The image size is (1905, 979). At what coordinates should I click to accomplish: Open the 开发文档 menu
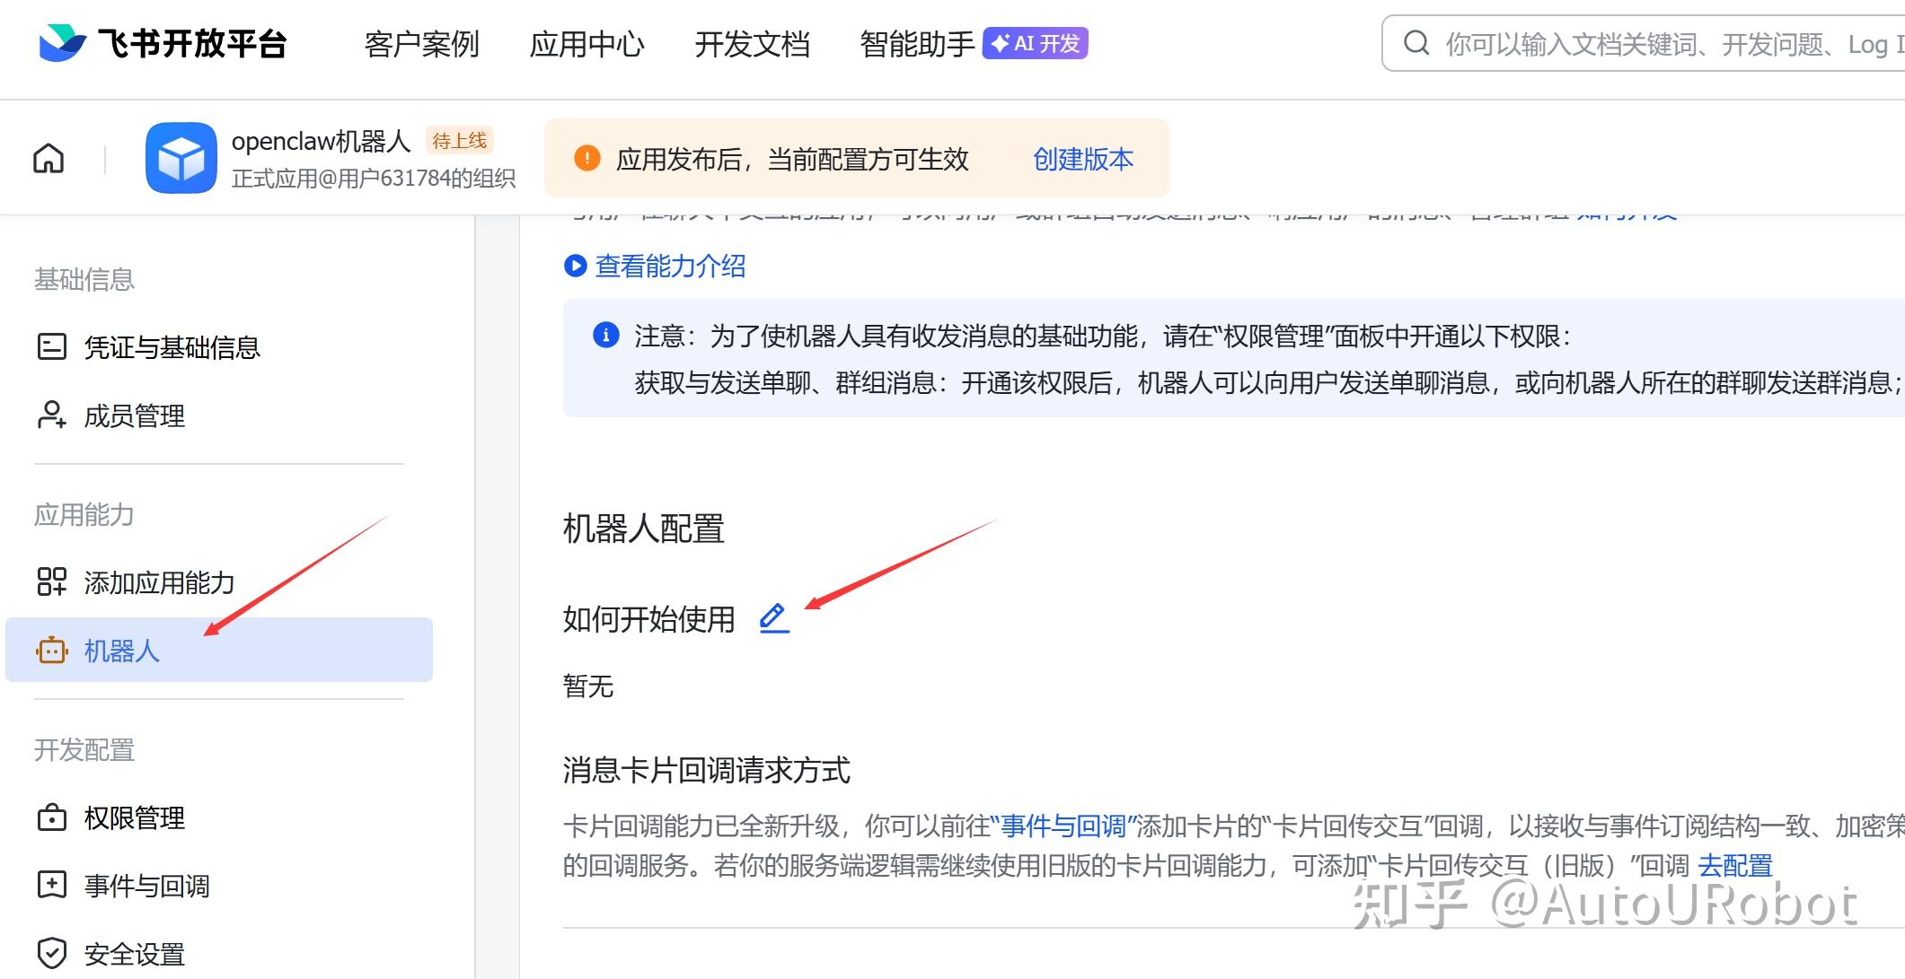click(752, 44)
